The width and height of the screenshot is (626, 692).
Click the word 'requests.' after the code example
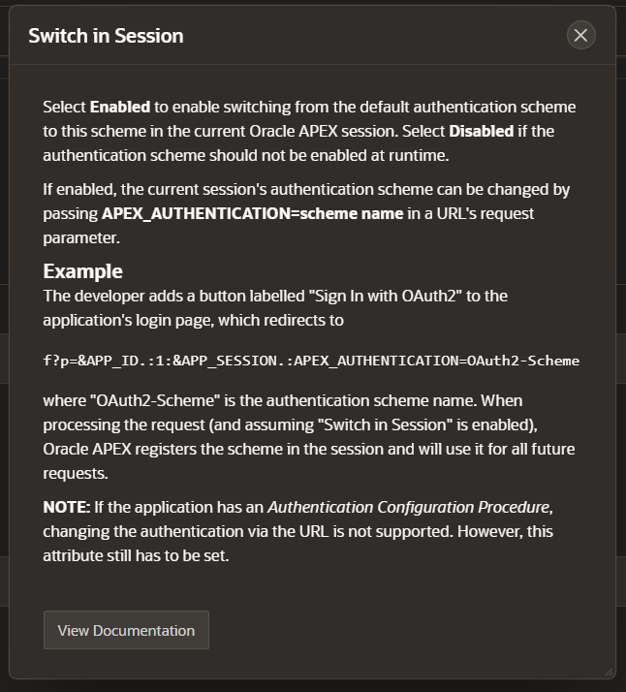[76, 474]
